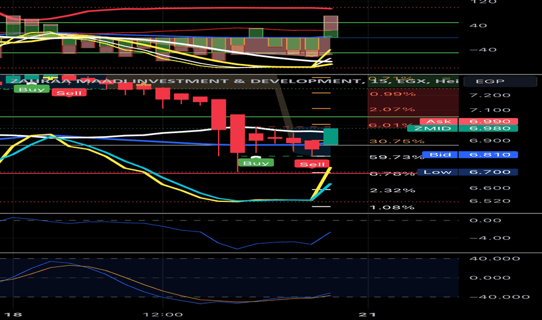The height and width of the screenshot is (320, 542).
Task: Click the 21 date axis label
Action: click(367, 314)
